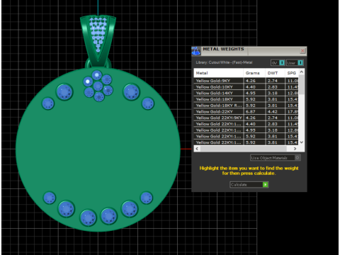Select the Yellow Gold:9KY row
The width and height of the screenshot is (340, 255).
246,81
